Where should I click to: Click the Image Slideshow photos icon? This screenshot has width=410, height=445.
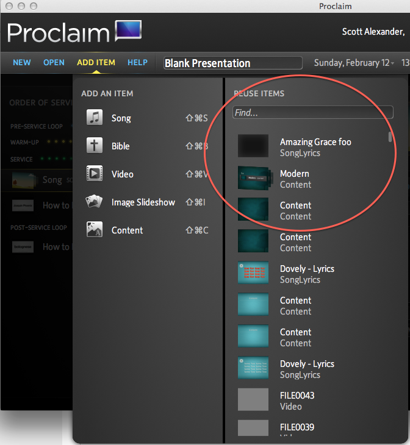click(94, 202)
